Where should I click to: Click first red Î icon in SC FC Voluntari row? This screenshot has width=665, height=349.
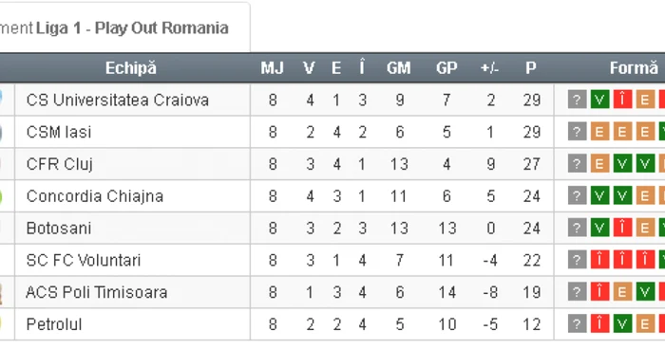pos(599,260)
